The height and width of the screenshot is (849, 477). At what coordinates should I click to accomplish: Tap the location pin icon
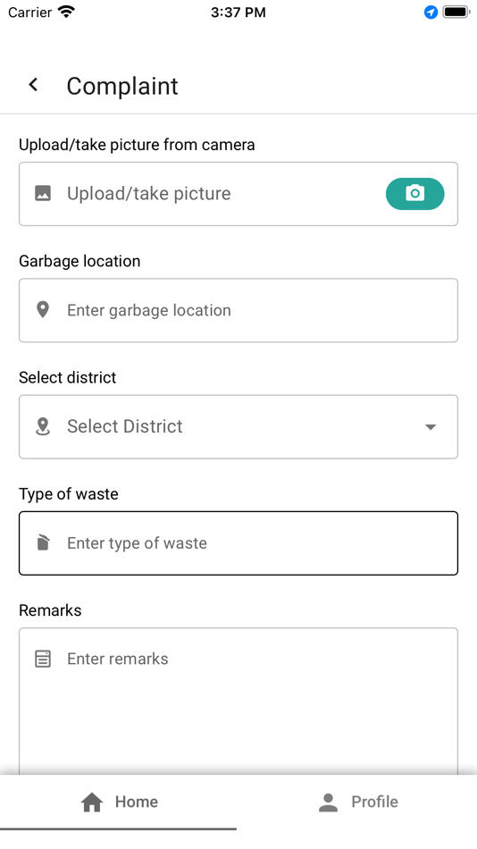point(43,310)
